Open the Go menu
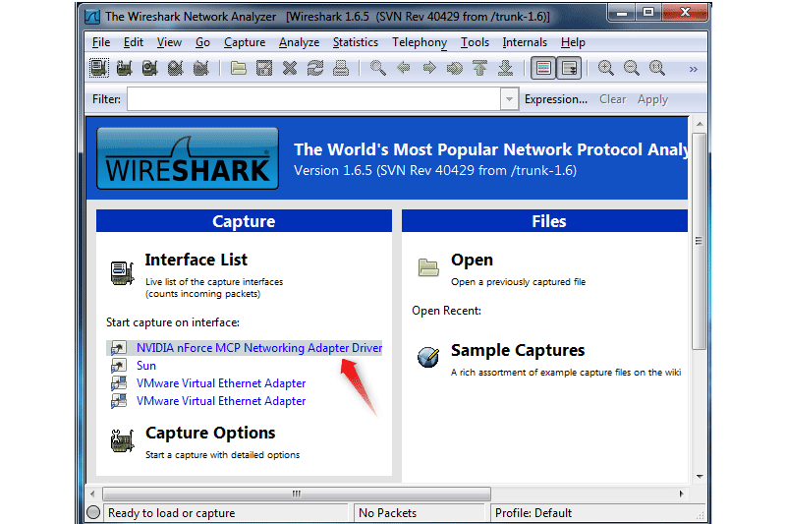The height and width of the screenshot is (524, 786). [x=202, y=42]
